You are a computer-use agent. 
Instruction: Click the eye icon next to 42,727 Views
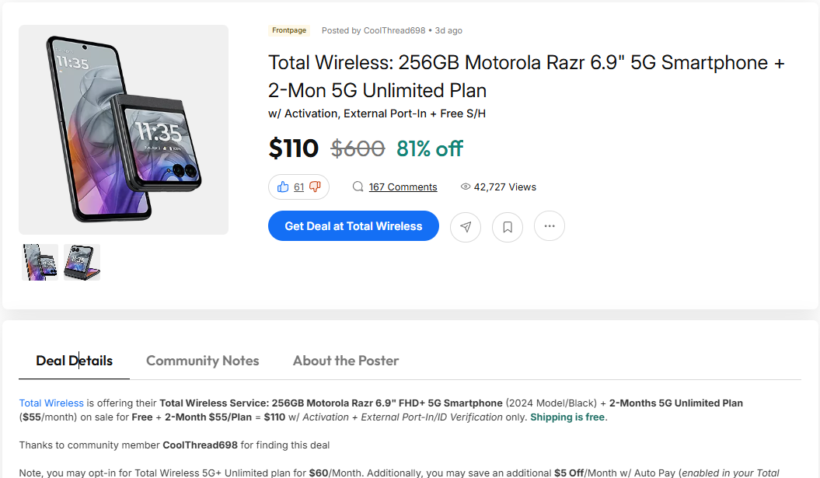point(465,186)
